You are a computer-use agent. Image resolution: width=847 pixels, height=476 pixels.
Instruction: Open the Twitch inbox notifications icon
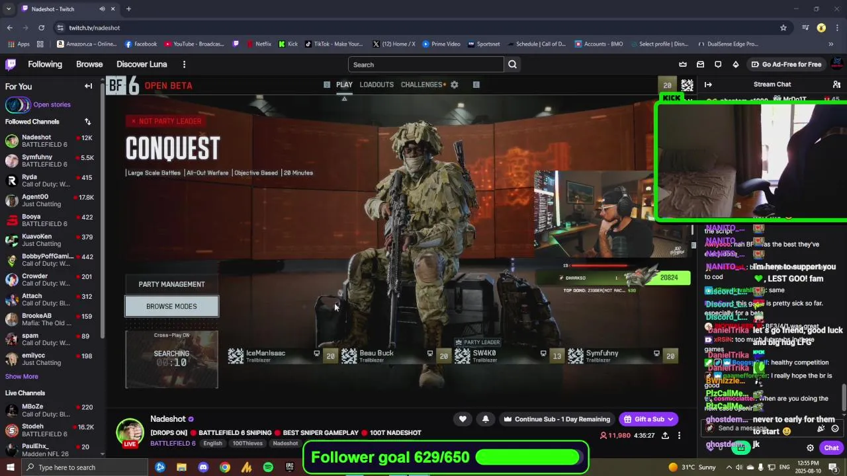click(x=700, y=64)
